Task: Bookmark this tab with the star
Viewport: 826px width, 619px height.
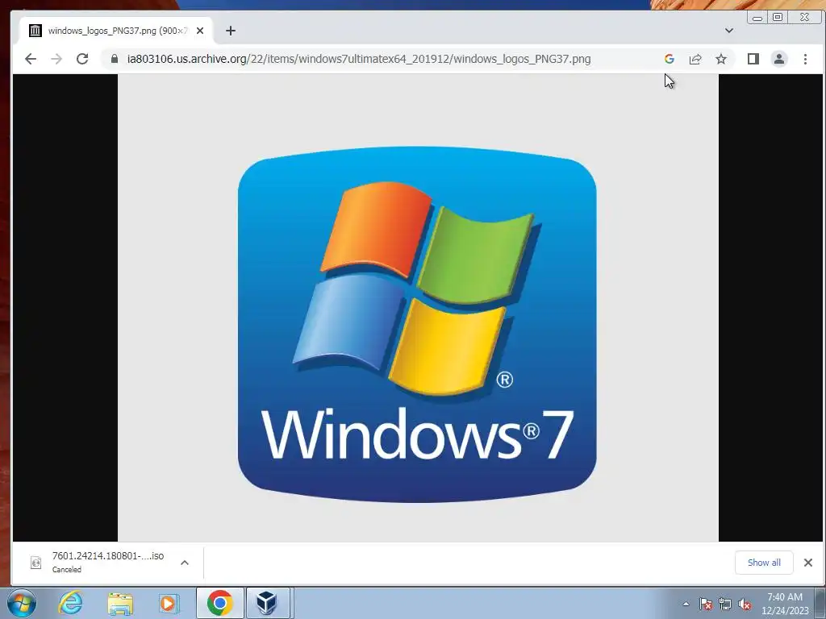Action: (721, 59)
